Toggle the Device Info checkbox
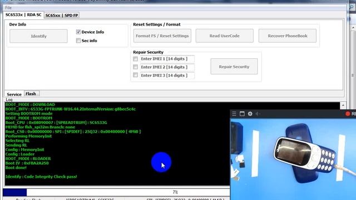Viewport: 356px width, 200px height. tap(78, 32)
